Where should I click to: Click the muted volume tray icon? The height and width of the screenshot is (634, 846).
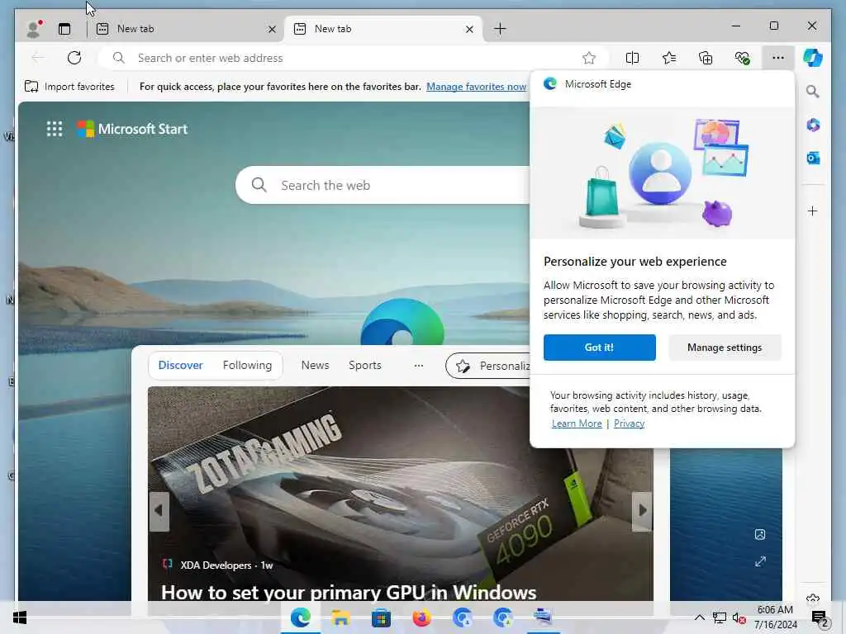[739, 617]
